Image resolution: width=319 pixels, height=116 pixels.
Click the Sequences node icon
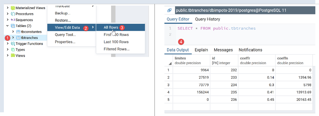[x=13, y=20]
